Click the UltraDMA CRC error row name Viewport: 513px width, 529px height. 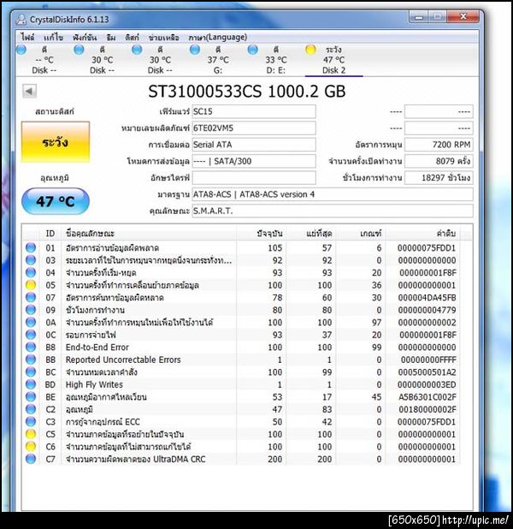[x=135, y=459]
